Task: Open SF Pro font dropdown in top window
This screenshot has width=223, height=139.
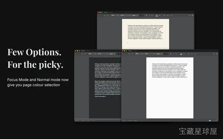Action: pos(125,15)
